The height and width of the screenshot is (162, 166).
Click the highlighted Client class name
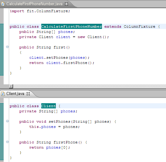point(49,106)
